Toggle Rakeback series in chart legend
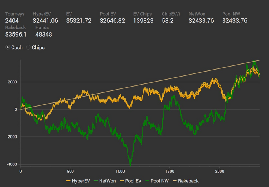 [x=186, y=181]
